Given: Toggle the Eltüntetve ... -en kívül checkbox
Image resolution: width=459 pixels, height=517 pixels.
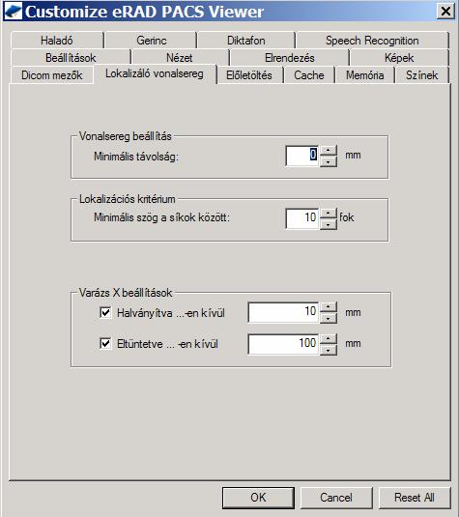Looking at the screenshot, I should [105, 344].
